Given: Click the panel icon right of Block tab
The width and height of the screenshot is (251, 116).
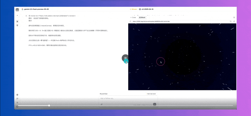Looking at the screenshot, I should (x=234, y=18).
